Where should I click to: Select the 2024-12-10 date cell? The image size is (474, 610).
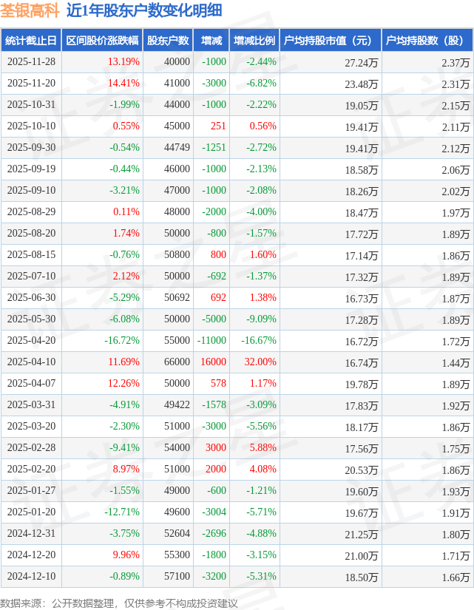pyautogui.click(x=31, y=577)
